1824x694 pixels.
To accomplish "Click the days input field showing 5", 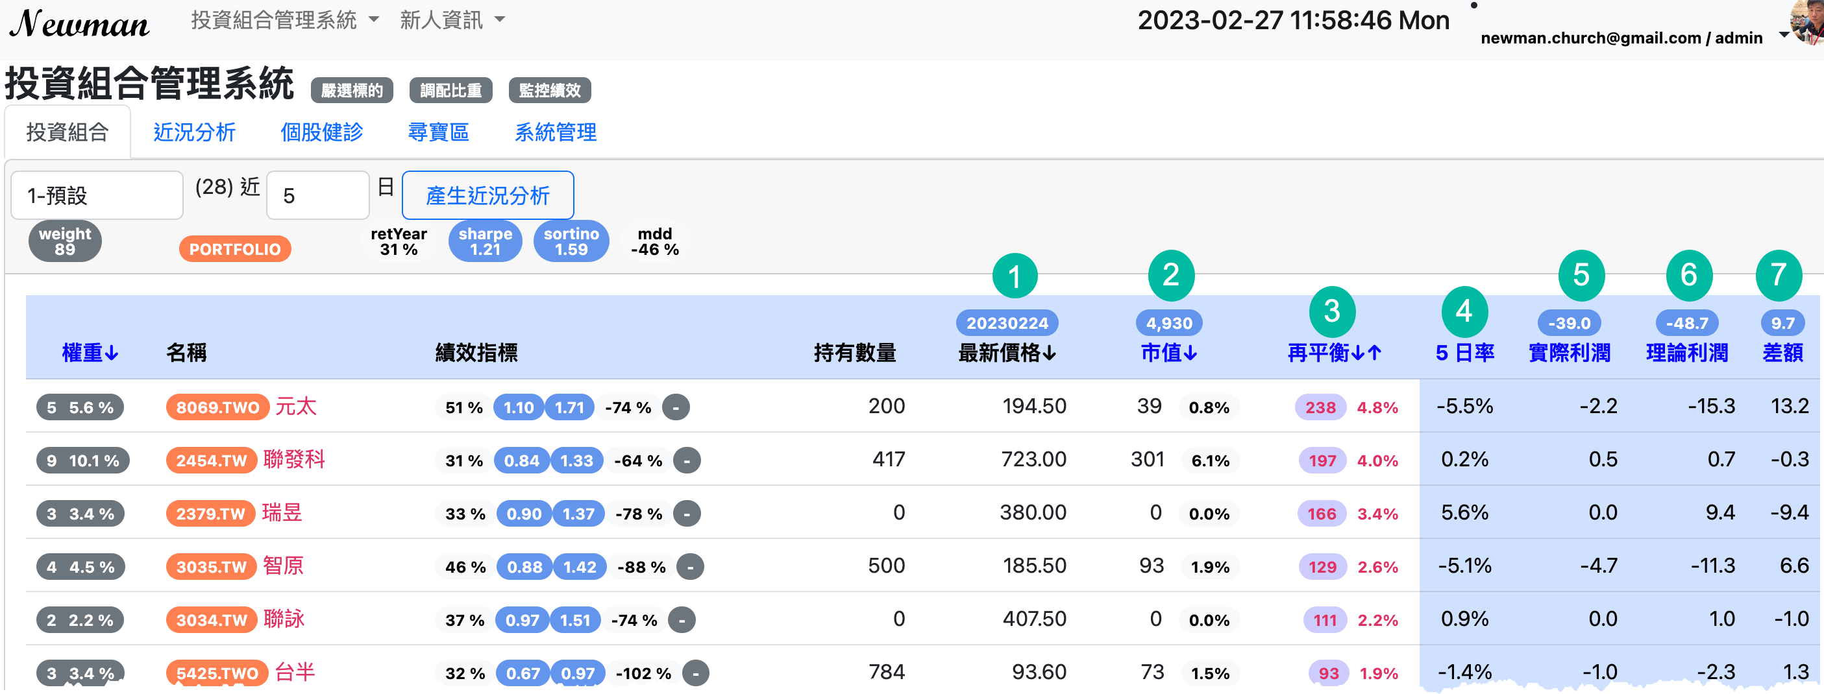I will pos(318,195).
